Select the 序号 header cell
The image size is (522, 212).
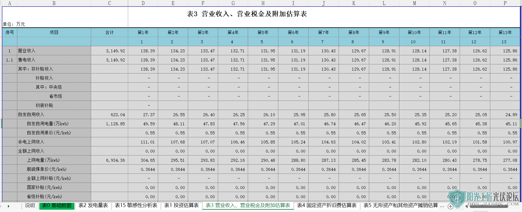pyautogui.click(x=10, y=32)
